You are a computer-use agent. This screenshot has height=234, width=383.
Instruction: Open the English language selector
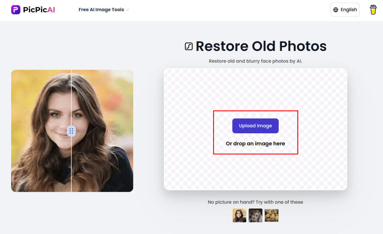(345, 10)
